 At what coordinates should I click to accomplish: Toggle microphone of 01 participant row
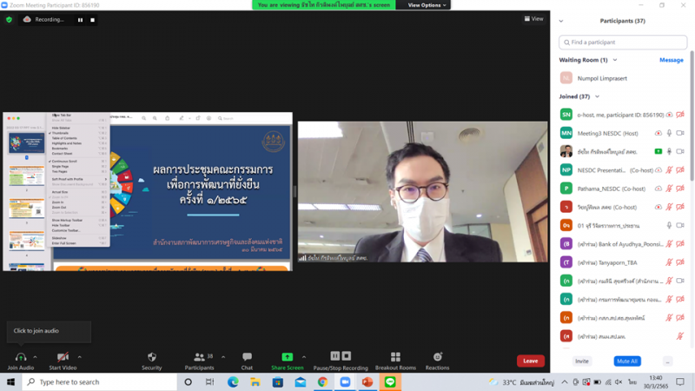669,226
